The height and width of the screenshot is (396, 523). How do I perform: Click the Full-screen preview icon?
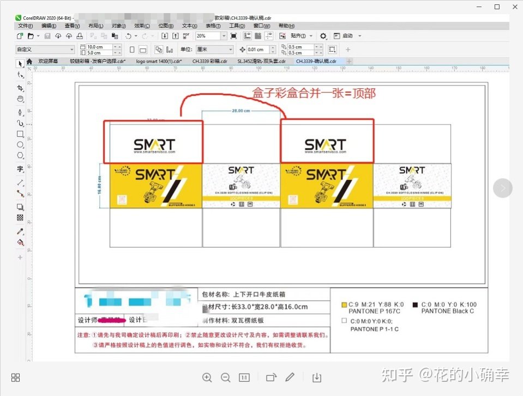point(234,35)
